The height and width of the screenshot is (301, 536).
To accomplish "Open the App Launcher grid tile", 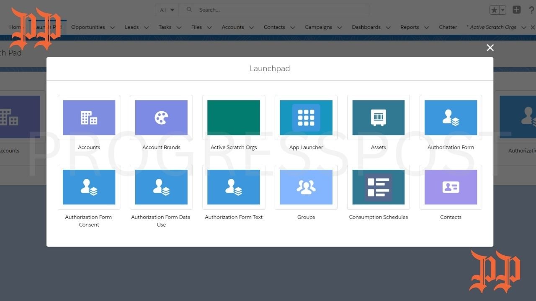I will pos(306,118).
